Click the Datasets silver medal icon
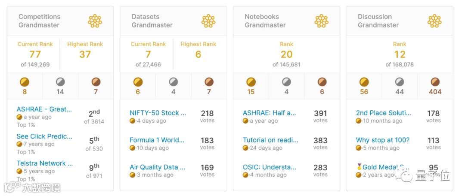 pos(174,82)
